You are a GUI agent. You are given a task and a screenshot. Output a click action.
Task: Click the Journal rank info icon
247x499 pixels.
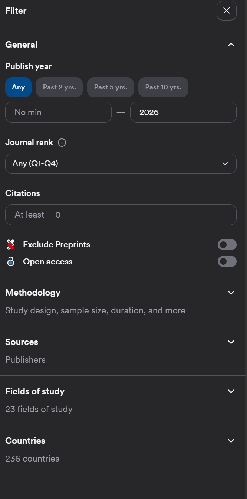tap(62, 143)
